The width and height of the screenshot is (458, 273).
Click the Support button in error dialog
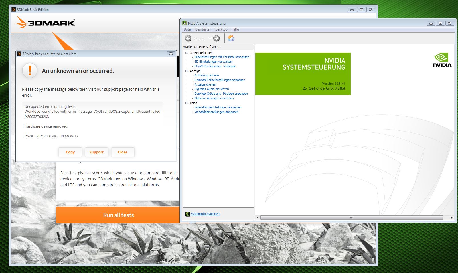click(96, 152)
